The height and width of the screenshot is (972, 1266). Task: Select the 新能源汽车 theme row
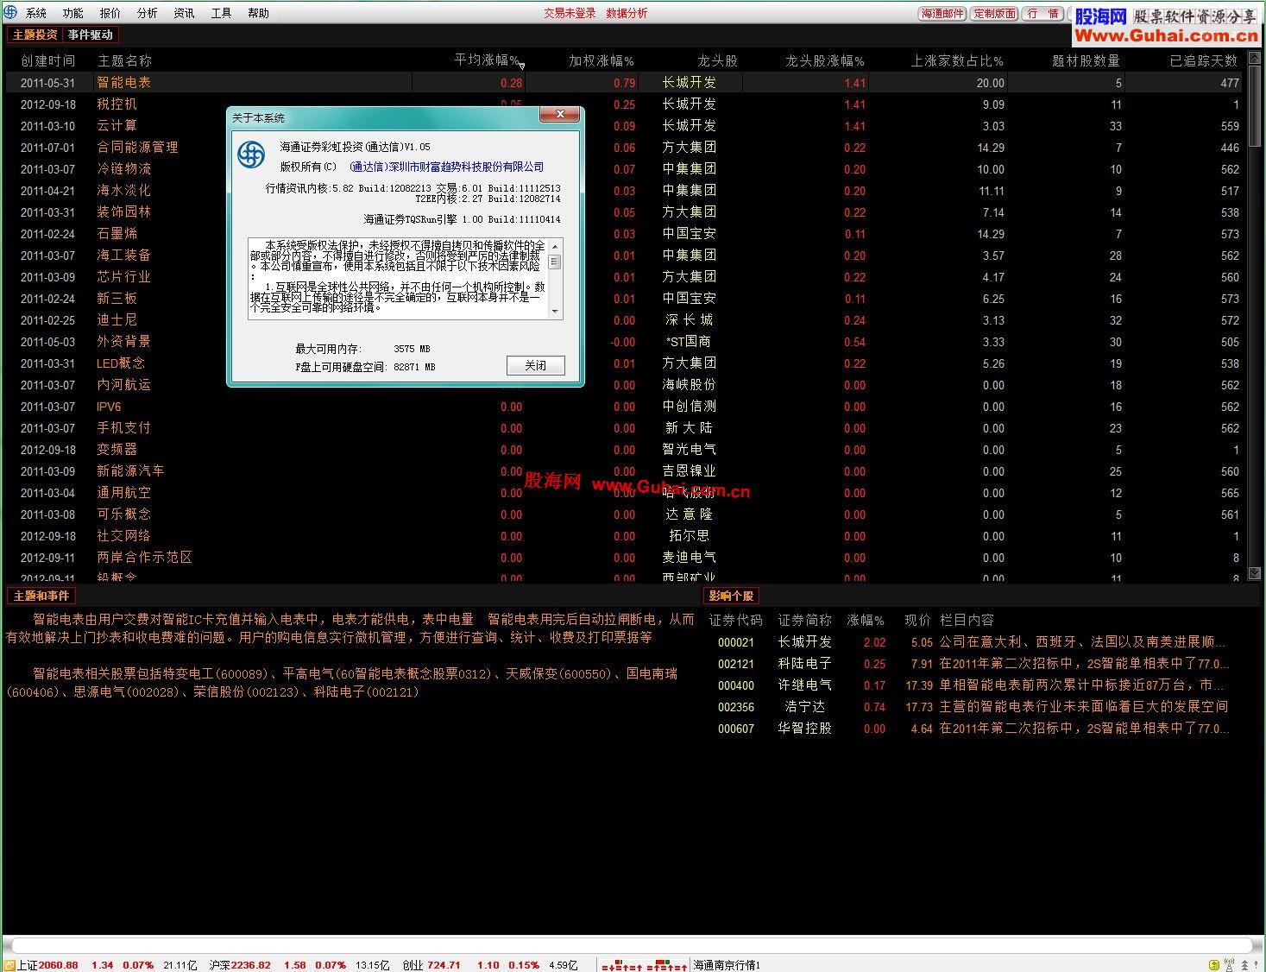click(x=624, y=471)
